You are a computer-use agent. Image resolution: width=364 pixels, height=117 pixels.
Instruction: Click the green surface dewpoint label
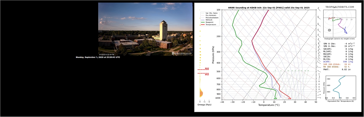tap(275, 98)
